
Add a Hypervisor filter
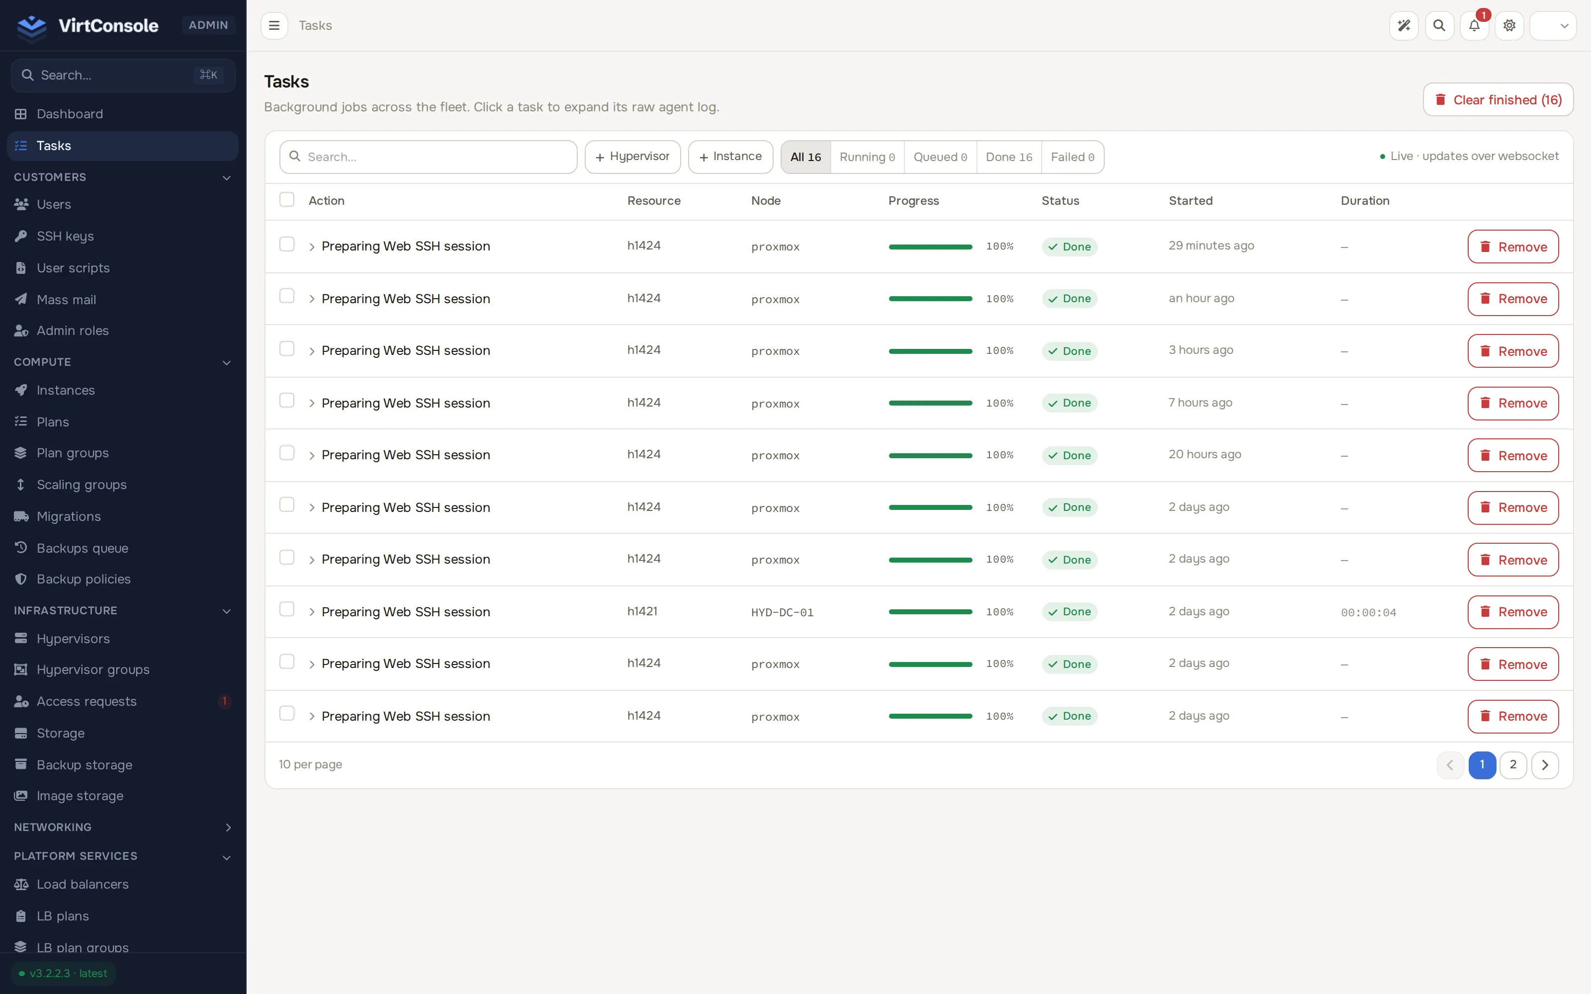(632, 157)
